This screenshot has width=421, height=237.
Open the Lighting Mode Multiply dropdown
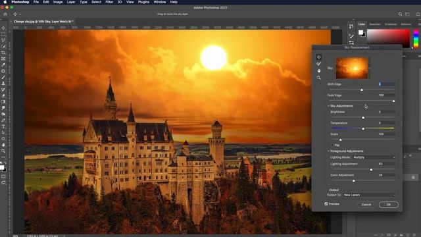pos(374,157)
